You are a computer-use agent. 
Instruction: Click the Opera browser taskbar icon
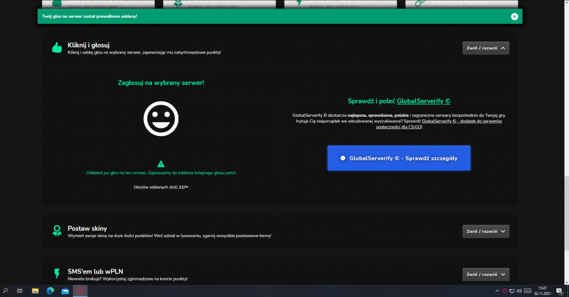(x=80, y=291)
